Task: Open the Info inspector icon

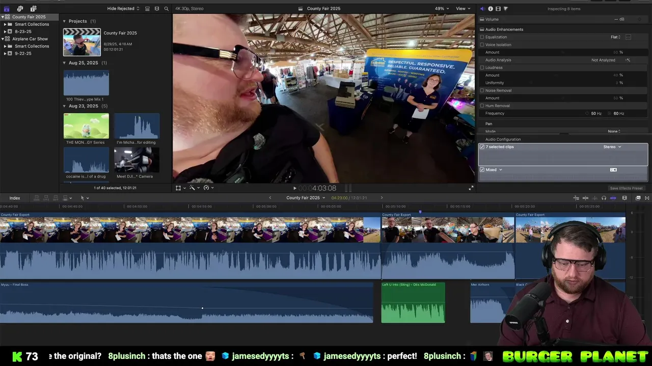Action: click(x=491, y=9)
